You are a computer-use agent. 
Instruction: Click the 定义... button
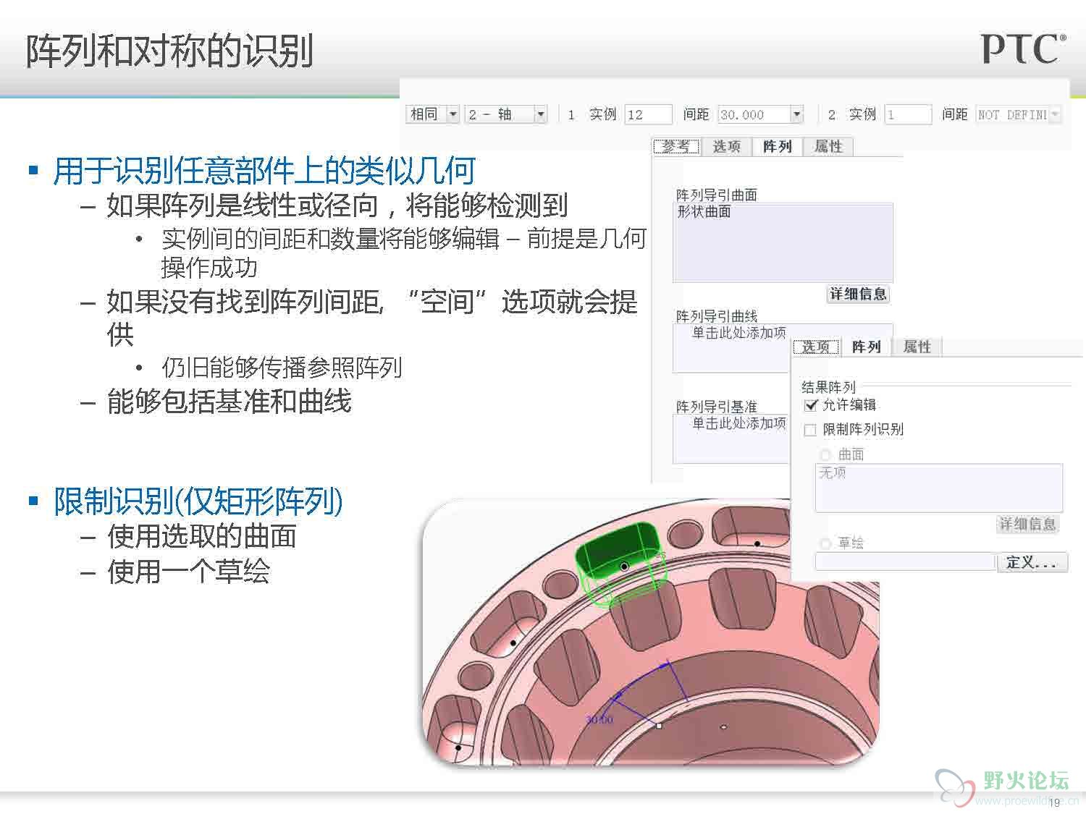[1032, 562]
